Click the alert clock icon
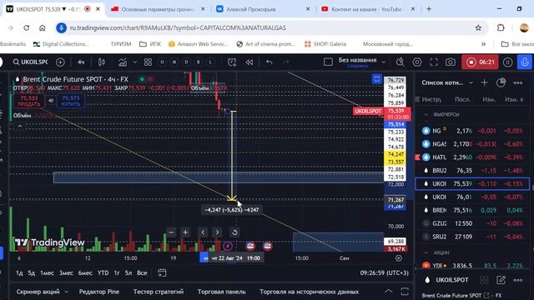 tap(232, 62)
